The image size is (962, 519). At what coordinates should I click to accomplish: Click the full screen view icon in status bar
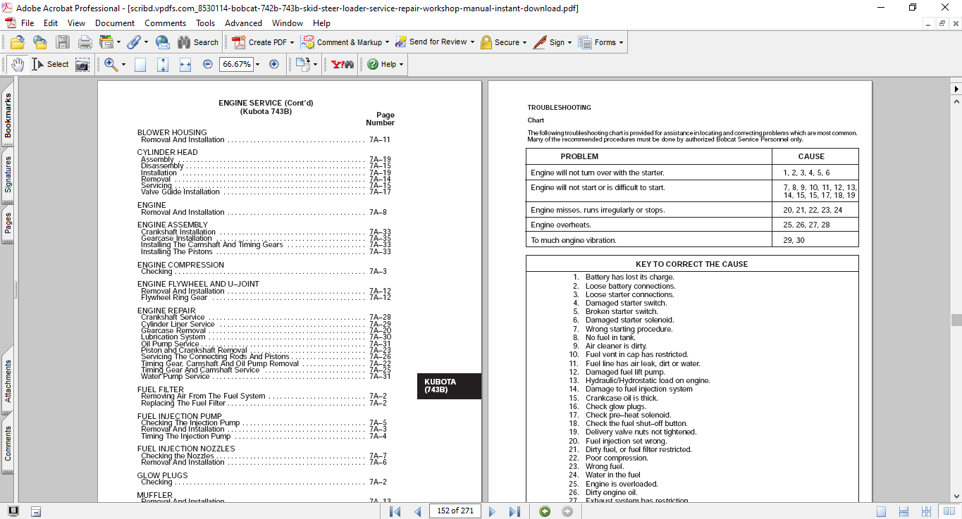[x=13, y=511]
